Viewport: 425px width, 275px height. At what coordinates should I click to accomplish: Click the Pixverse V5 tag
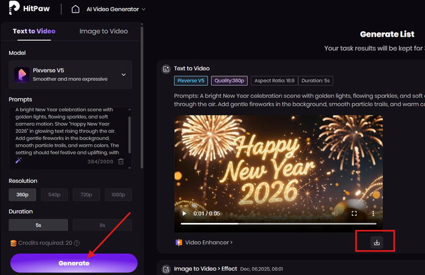pyautogui.click(x=191, y=81)
